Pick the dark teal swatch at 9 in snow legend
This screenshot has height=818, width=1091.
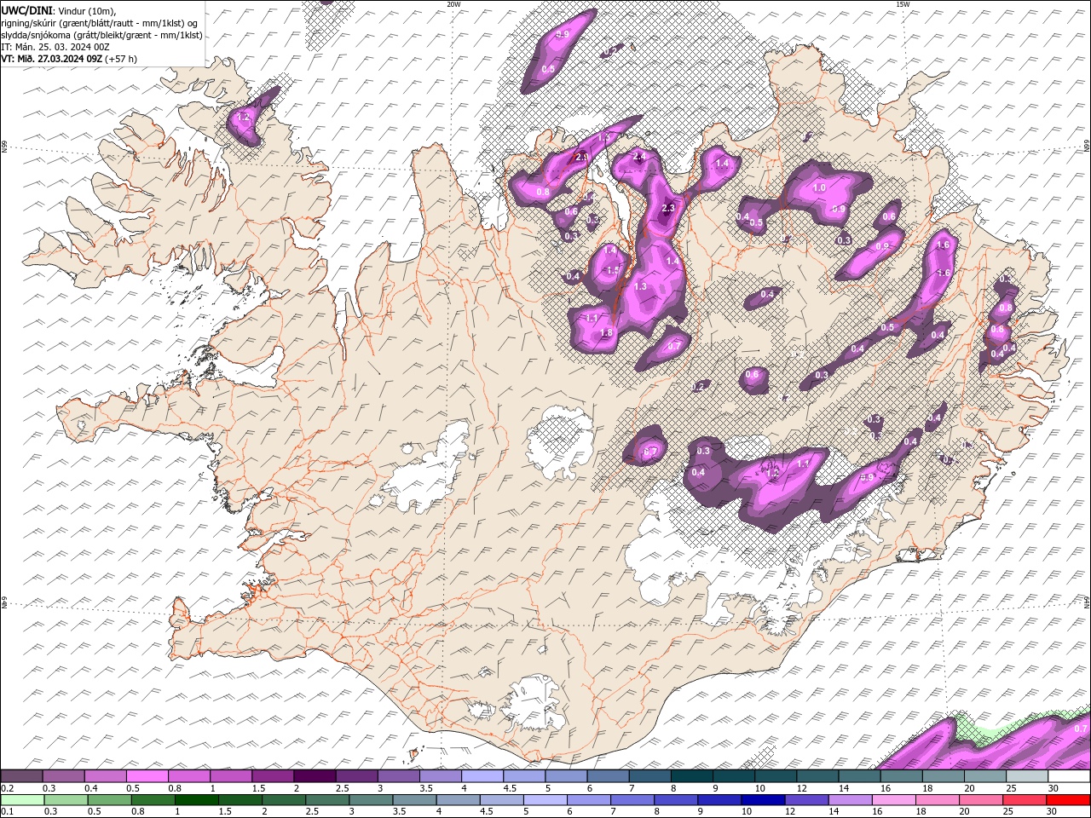click(733, 776)
